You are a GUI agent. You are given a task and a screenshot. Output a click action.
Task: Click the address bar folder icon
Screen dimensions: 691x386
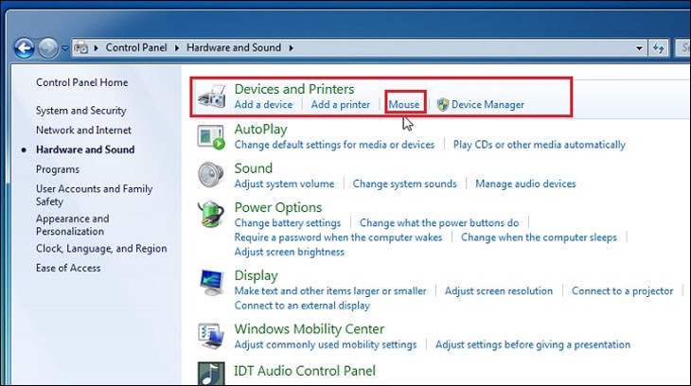(x=82, y=46)
